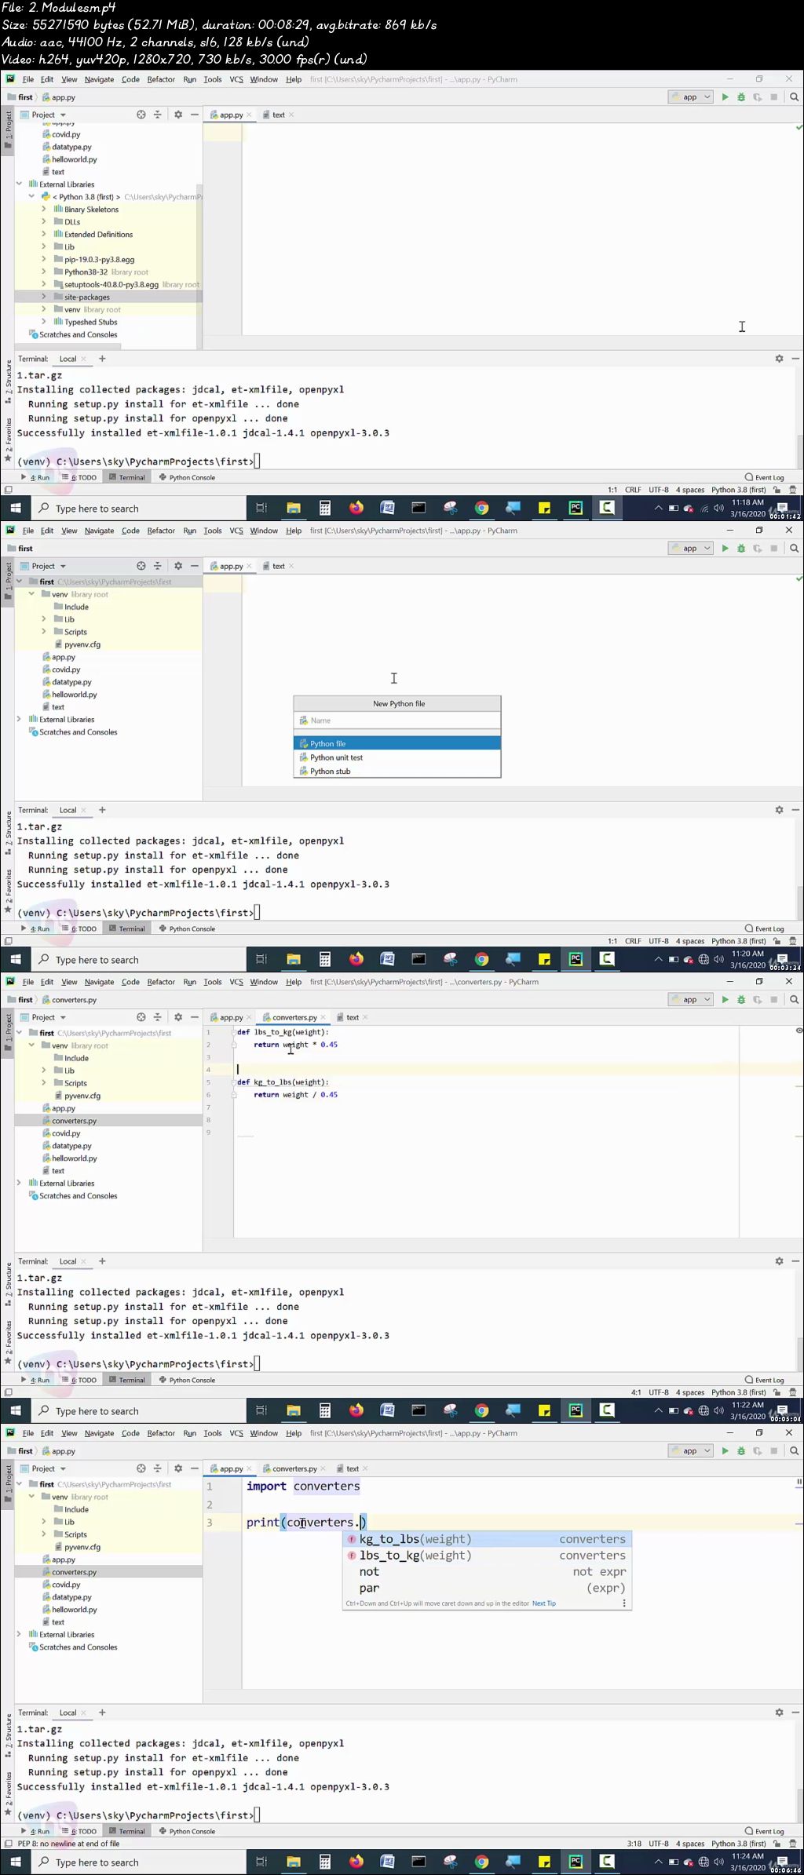Hide Project panel minus icon above site-packages tree

coord(194,115)
